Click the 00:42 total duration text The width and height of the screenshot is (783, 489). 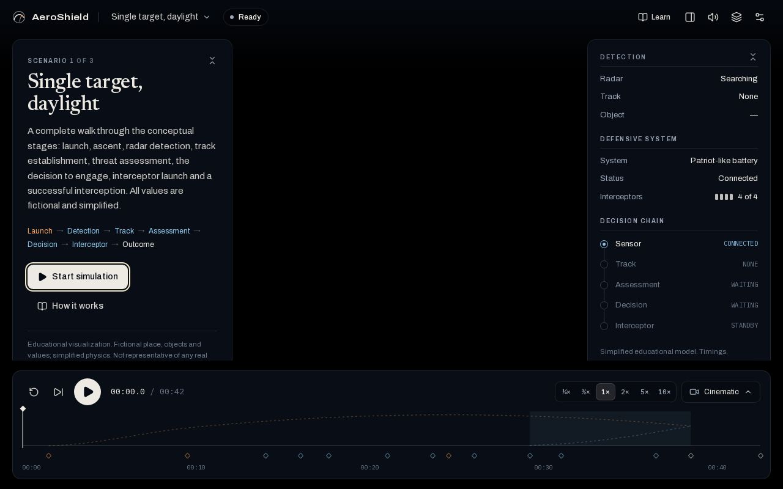coord(172,392)
